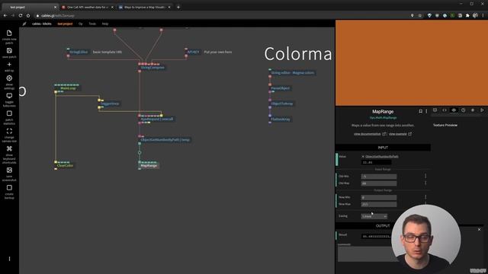Open the Help menu
488x274 pixels.
[x=105, y=24]
